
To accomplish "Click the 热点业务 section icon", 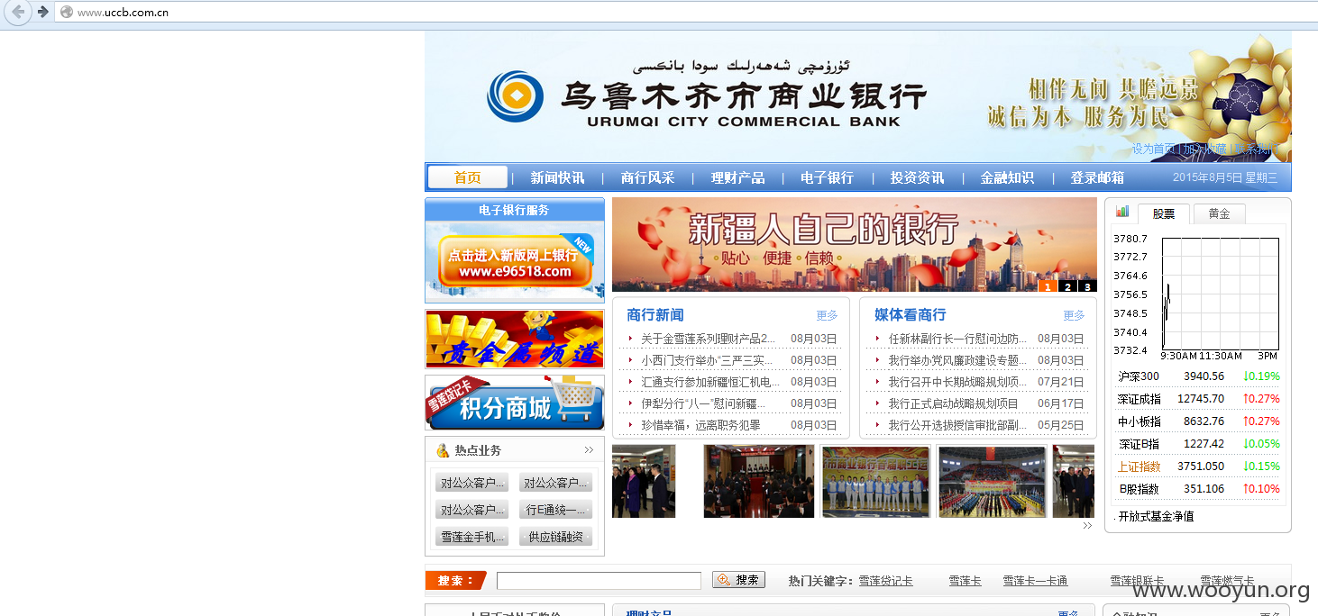I will (443, 450).
